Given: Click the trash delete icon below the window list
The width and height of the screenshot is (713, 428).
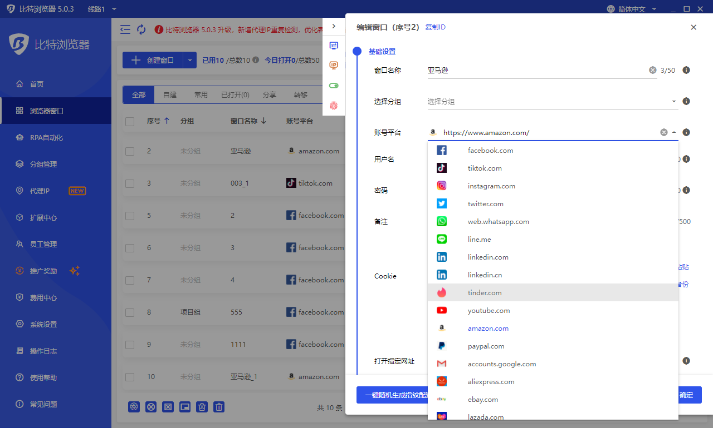Looking at the screenshot, I should pyautogui.click(x=219, y=407).
